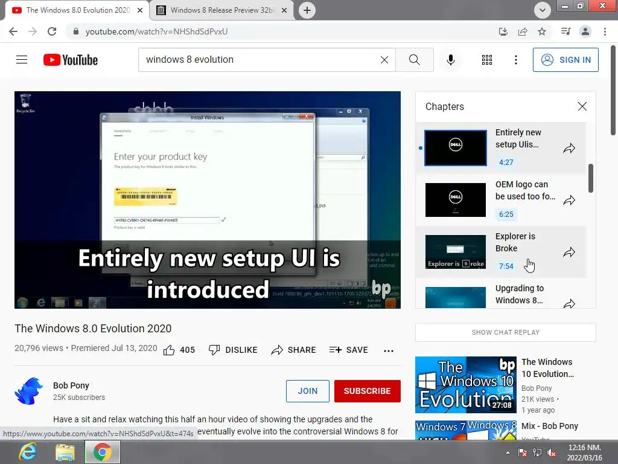Screen dimensions: 618x464
Task: Open File Explorer from the taskbar
Action: pyautogui.click(x=65, y=452)
